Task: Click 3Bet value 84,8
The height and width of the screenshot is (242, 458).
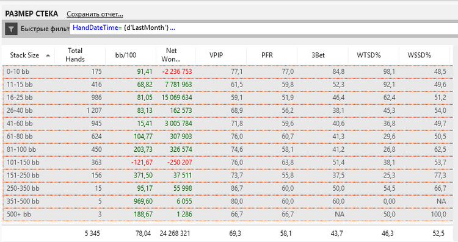Action: pos(338,72)
